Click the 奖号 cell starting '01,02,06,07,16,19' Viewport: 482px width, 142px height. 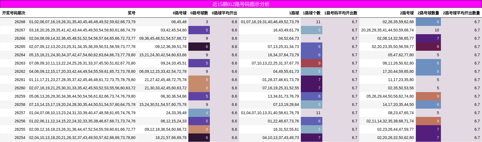pyautogui.click(x=82, y=22)
